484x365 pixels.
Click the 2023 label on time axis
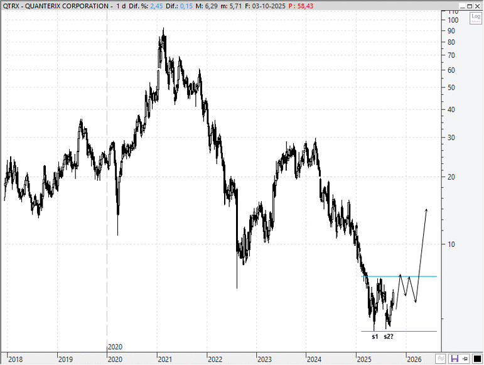264,359
